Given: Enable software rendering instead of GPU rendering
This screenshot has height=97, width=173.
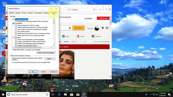Looking at the screenshot, I should coord(16,21).
